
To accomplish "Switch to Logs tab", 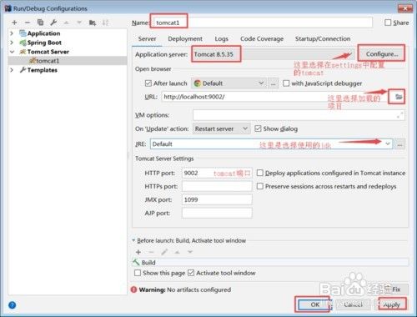I will click(x=221, y=39).
